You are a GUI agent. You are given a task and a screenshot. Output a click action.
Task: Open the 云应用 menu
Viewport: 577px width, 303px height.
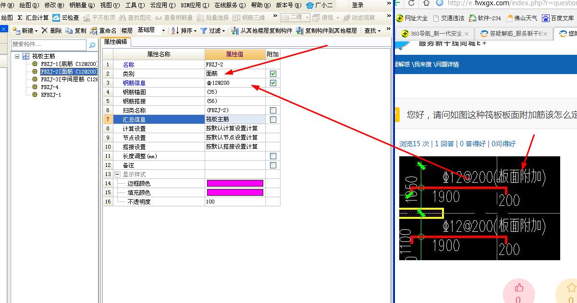[162, 5]
